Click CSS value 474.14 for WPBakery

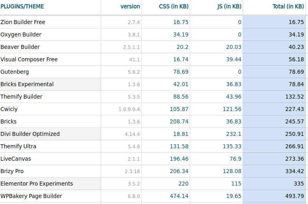coord(179,196)
